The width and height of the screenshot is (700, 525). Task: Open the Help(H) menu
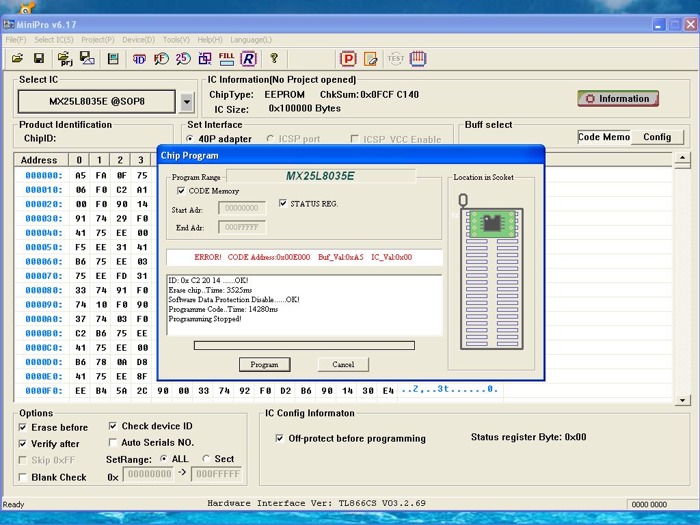(210, 40)
